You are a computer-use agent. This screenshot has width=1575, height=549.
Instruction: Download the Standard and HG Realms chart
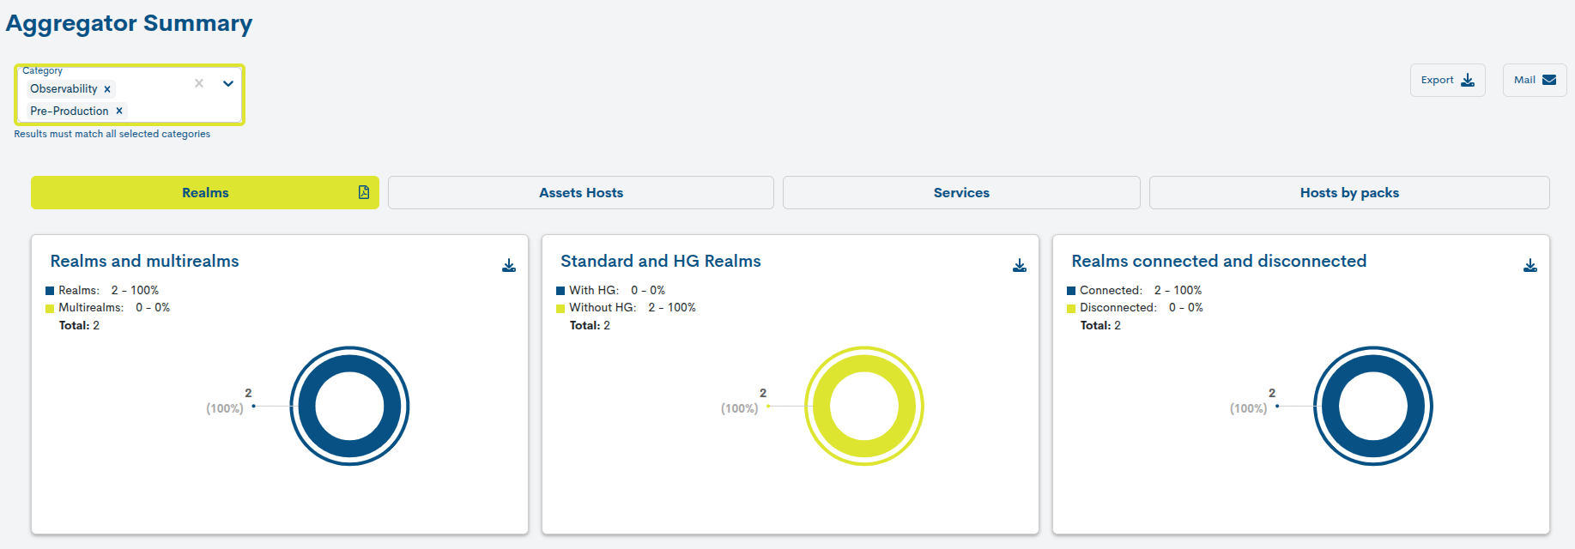point(1020,266)
